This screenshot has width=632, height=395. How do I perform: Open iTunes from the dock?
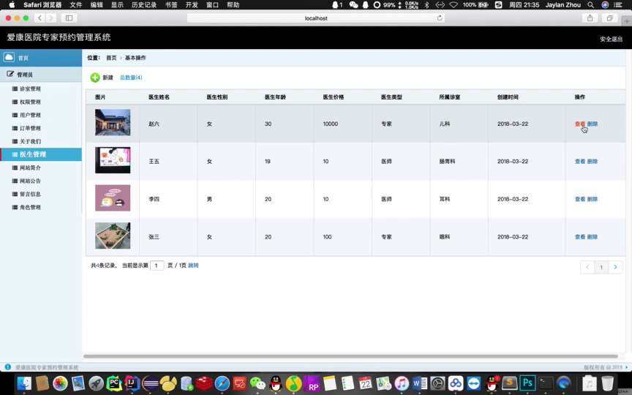(x=402, y=383)
